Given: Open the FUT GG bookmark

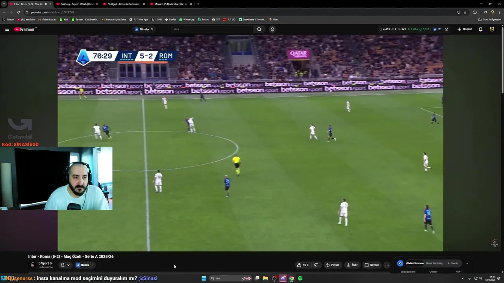Looking at the screenshot, I should [229, 20].
